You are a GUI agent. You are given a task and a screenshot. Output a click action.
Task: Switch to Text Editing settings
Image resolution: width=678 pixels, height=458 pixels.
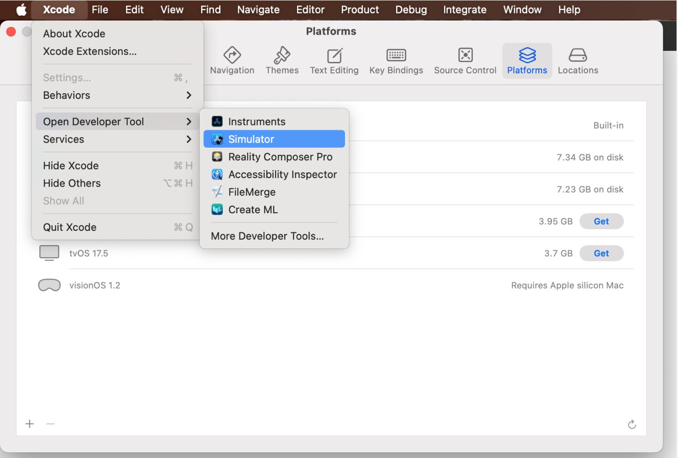(x=334, y=60)
